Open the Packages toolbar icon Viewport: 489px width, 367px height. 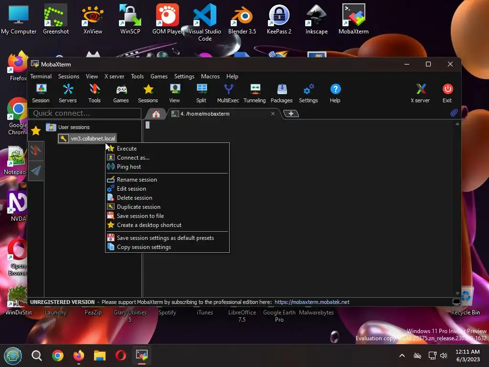click(x=282, y=93)
